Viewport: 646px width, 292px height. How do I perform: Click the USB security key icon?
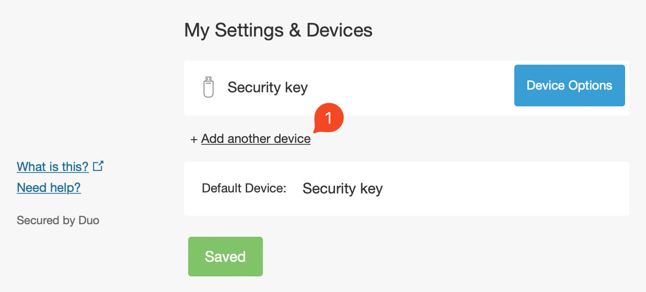209,87
